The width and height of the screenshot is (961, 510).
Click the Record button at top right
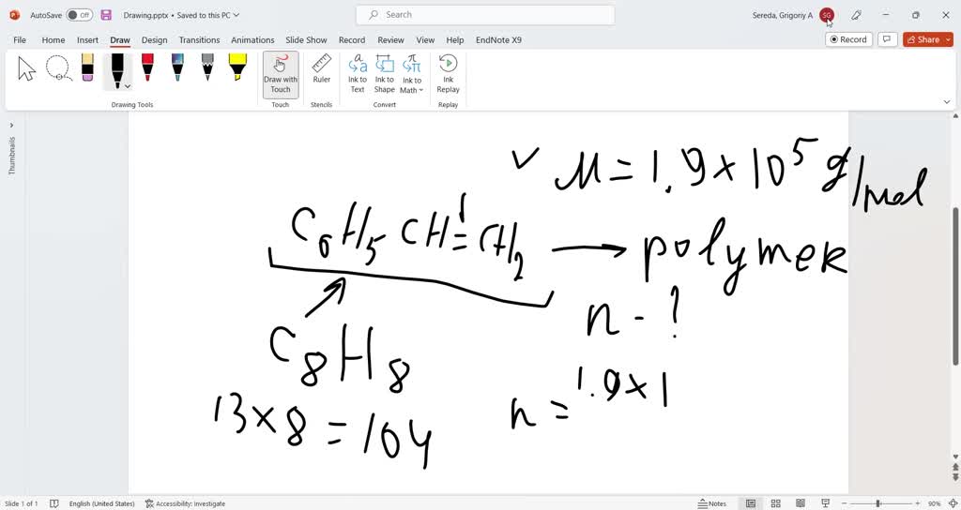coord(848,39)
